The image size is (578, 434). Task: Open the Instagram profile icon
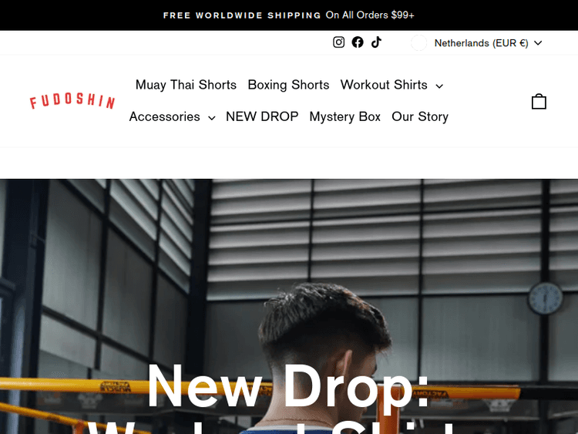click(338, 42)
